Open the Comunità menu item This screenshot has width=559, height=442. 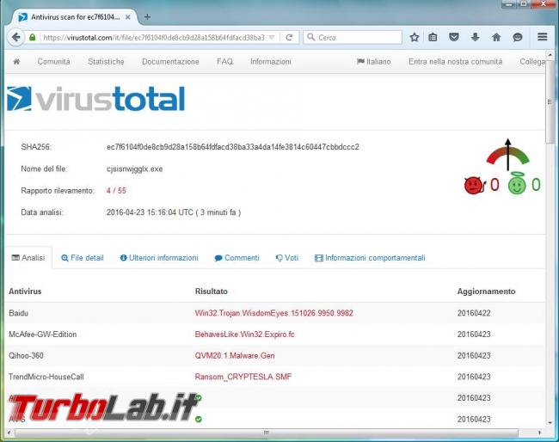[54, 62]
